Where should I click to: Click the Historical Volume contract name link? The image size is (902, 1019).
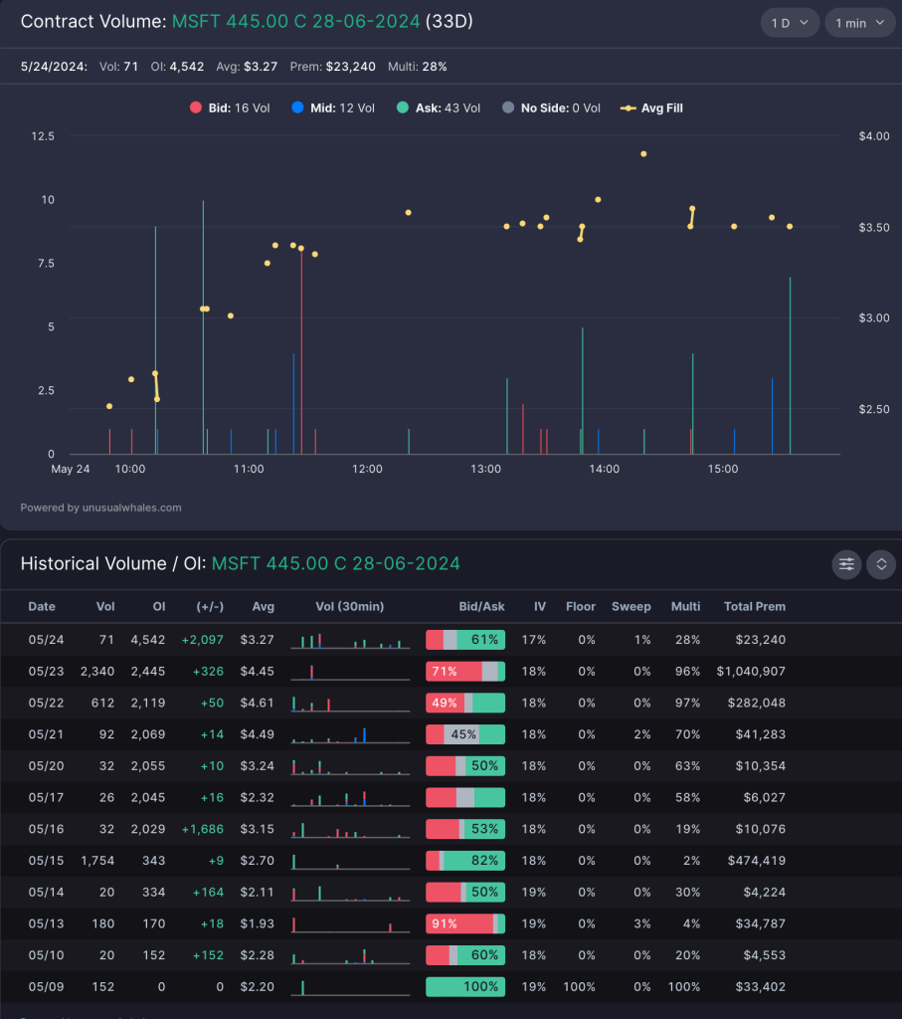point(335,564)
